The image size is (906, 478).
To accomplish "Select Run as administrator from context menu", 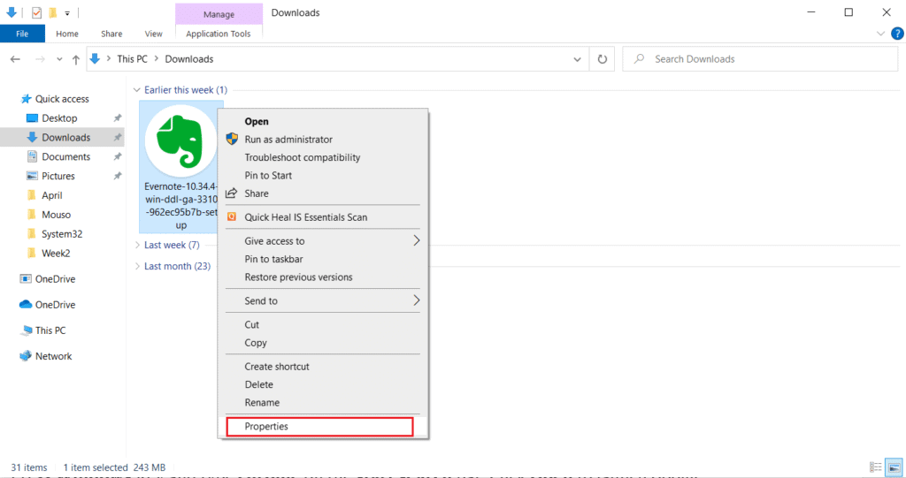I will 288,140.
